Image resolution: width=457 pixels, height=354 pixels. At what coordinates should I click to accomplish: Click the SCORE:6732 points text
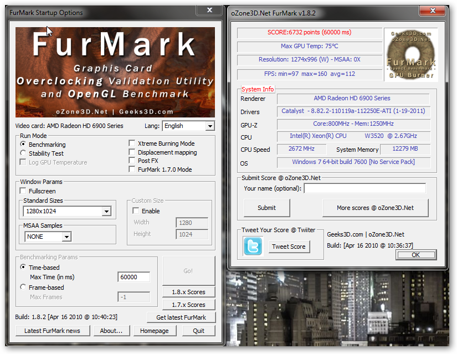[x=310, y=32]
